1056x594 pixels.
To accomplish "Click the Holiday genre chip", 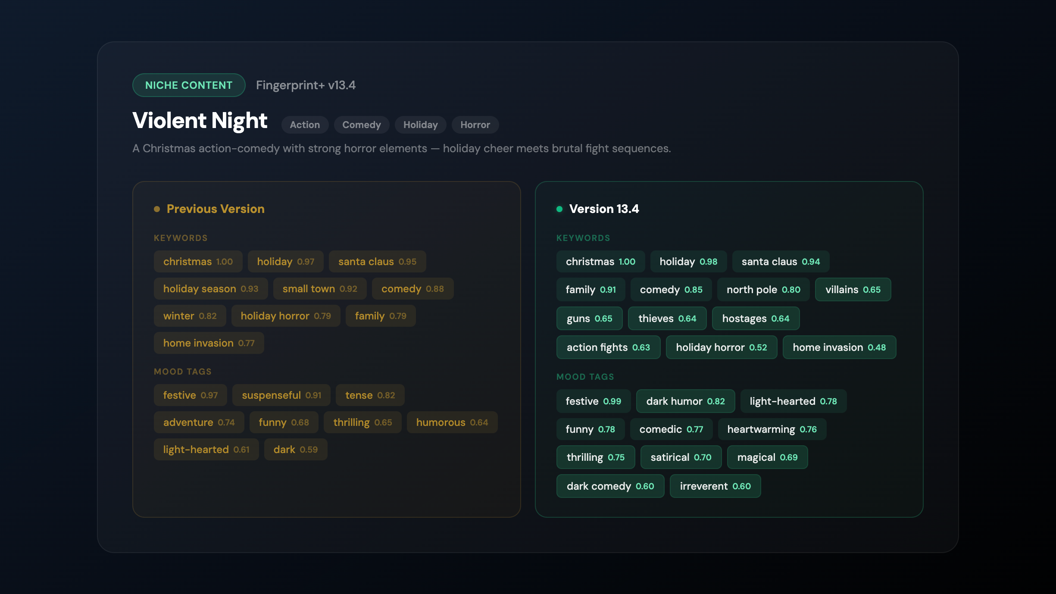I will click(420, 125).
